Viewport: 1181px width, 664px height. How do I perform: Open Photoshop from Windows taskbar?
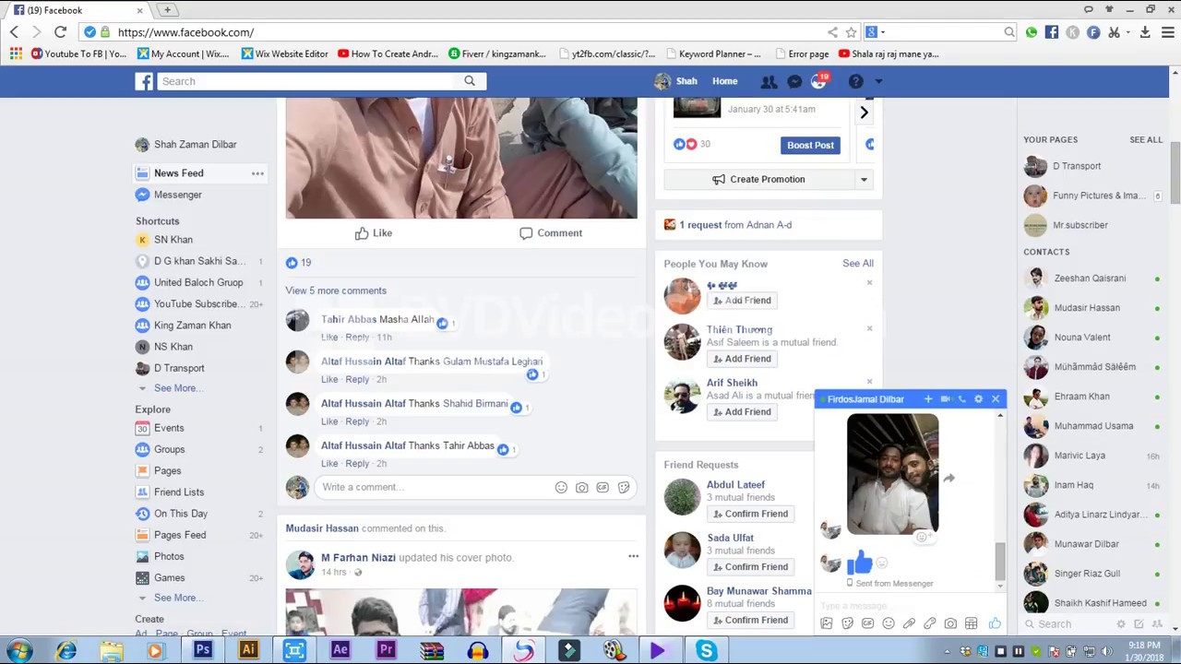(x=203, y=651)
